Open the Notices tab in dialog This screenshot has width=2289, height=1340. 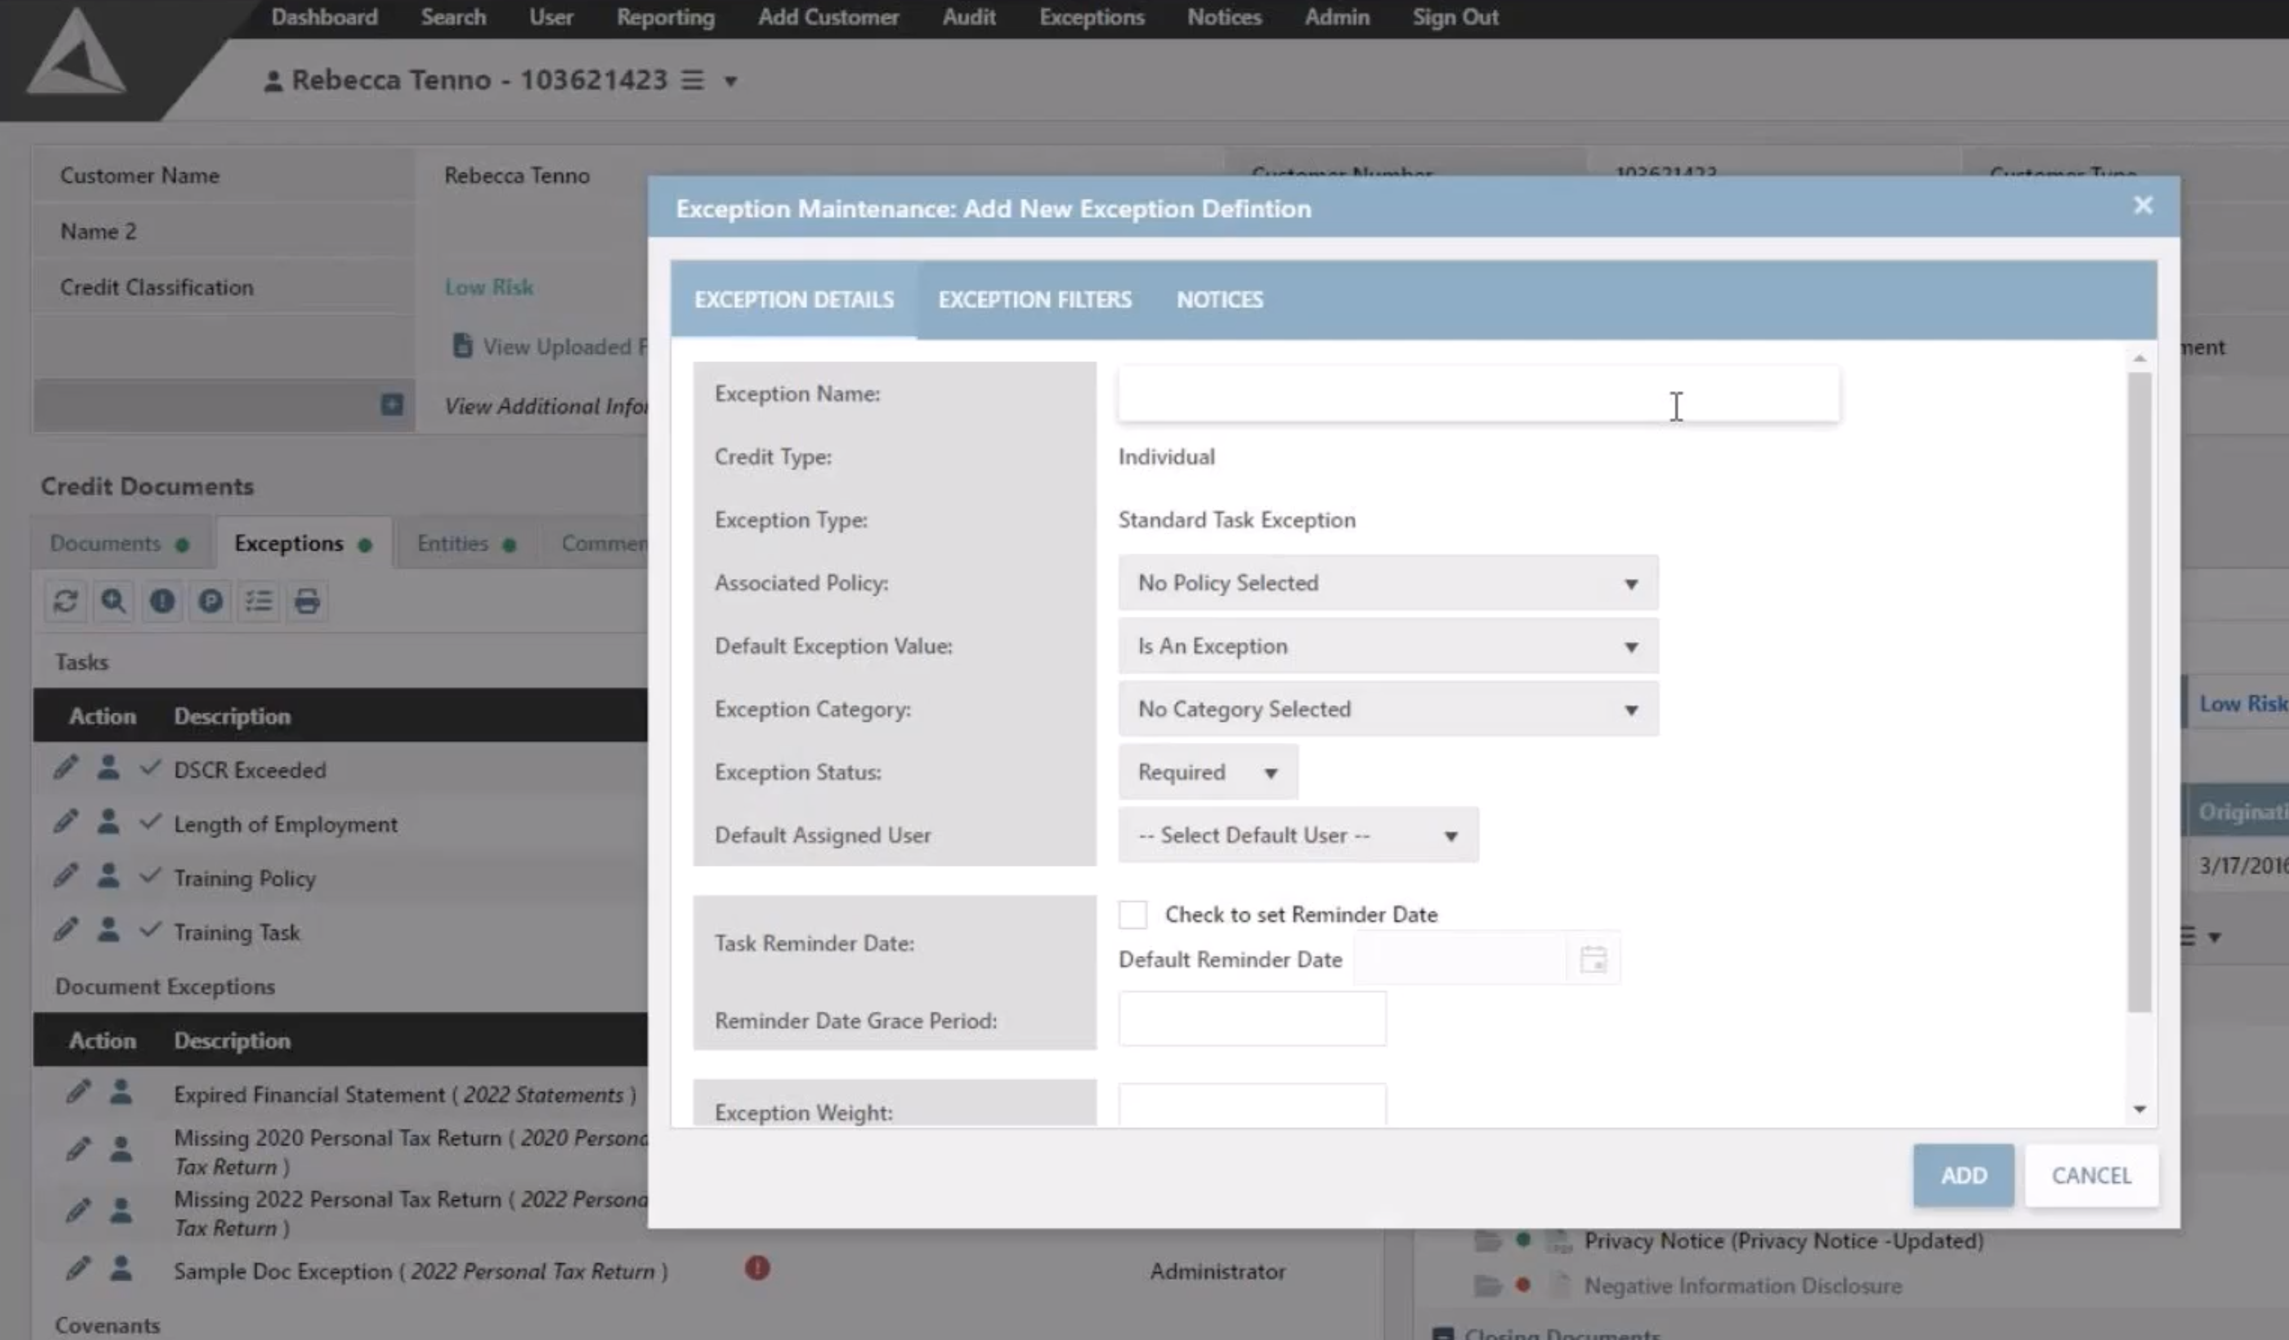pyautogui.click(x=1219, y=300)
